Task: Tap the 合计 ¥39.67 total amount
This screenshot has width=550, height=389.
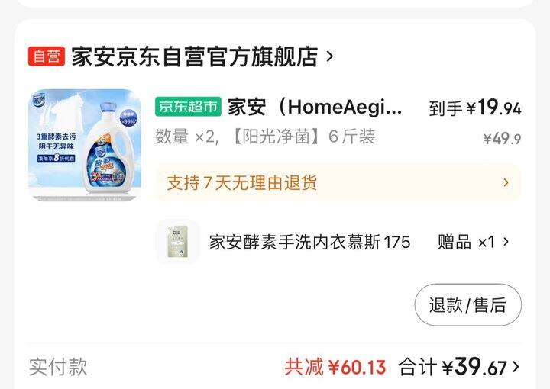Action: pos(453,367)
